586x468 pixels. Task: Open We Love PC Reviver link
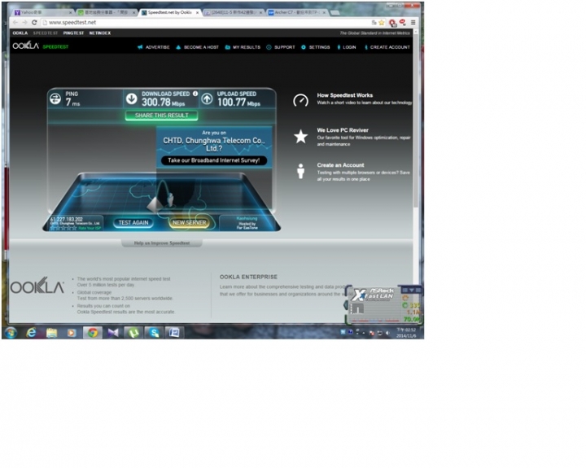[343, 130]
